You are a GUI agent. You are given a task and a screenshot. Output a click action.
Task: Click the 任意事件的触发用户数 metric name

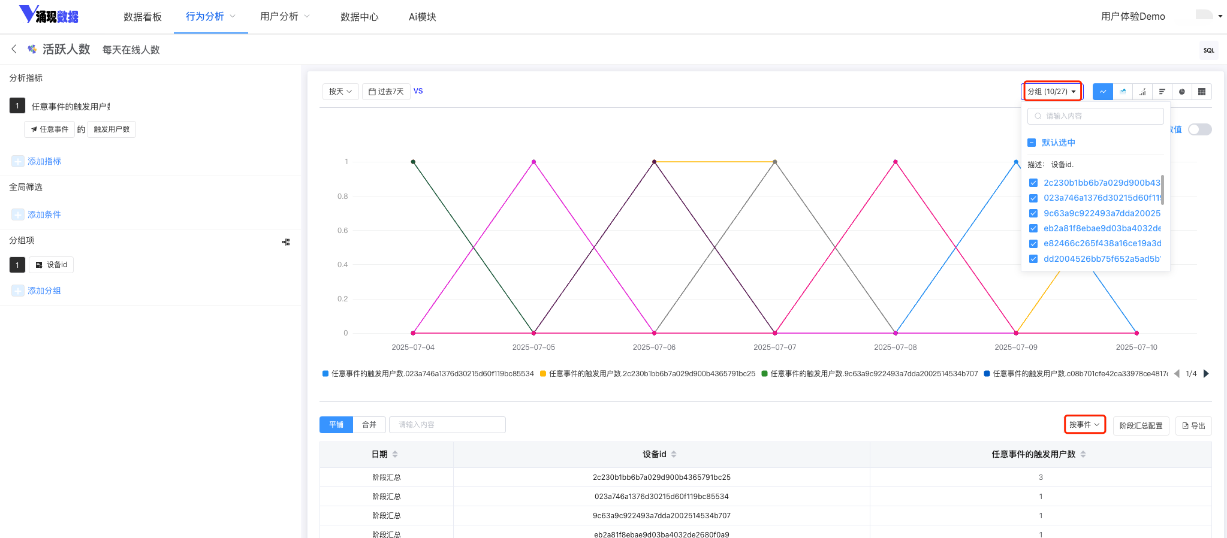(71, 107)
